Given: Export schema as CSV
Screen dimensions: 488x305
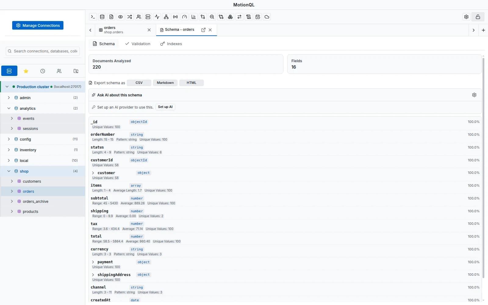Looking at the screenshot, I should pyautogui.click(x=139, y=83).
